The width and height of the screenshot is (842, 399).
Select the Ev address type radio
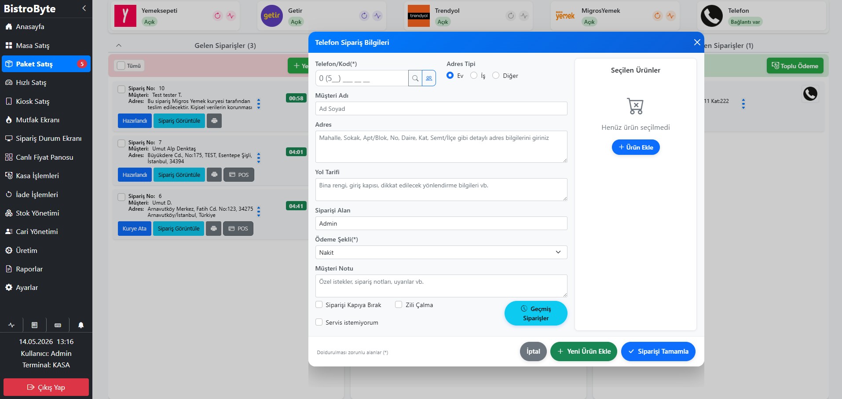tap(450, 75)
